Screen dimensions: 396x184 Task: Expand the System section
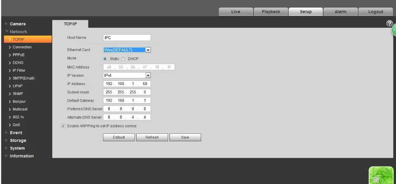[x=17, y=148]
